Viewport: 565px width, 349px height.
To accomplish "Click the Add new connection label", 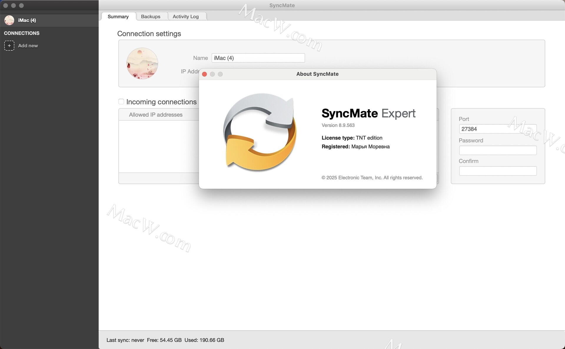I will click(x=28, y=46).
